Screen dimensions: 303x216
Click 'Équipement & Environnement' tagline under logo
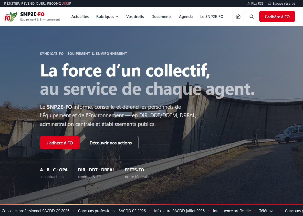point(40,19)
